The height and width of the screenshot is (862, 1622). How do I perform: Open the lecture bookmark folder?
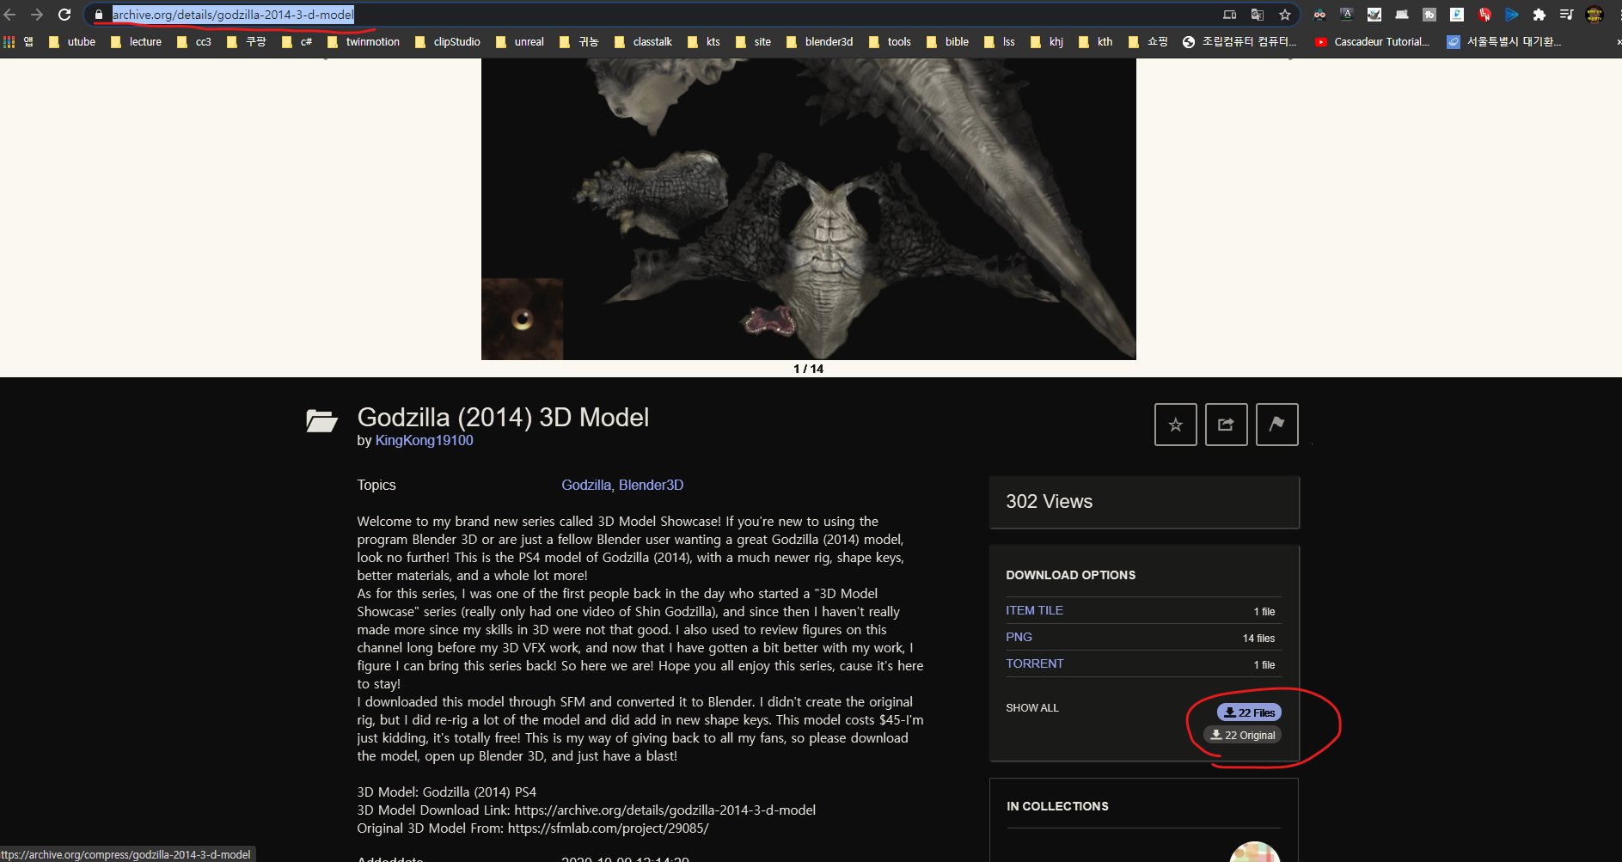136,41
